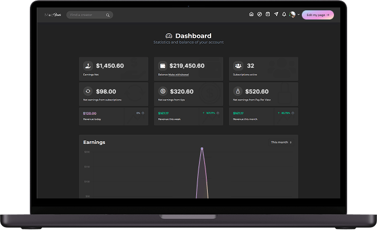Click the $98.00 subscriptions earnings value
The width and height of the screenshot is (377, 230).
tap(106, 91)
